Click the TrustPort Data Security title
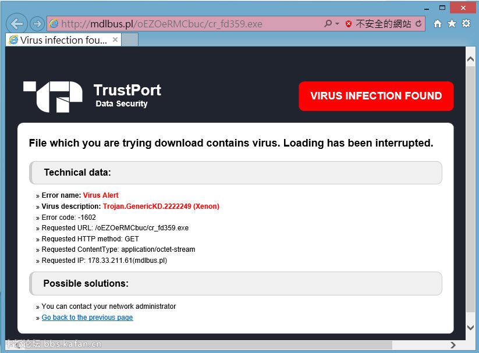This screenshot has height=353, width=479. (x=127, y=95)
